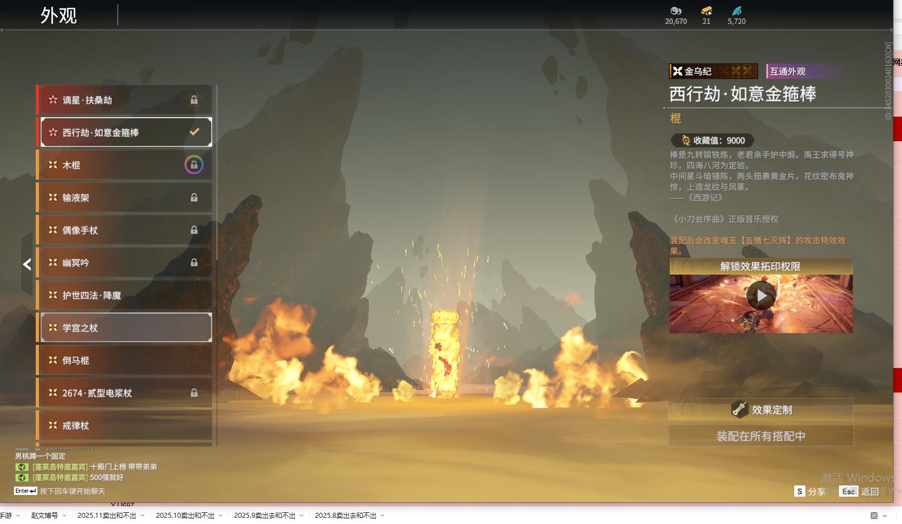
Task: Click the lock icon on 输液架 row
Action: pyautogui.click(x=194, y=198)
